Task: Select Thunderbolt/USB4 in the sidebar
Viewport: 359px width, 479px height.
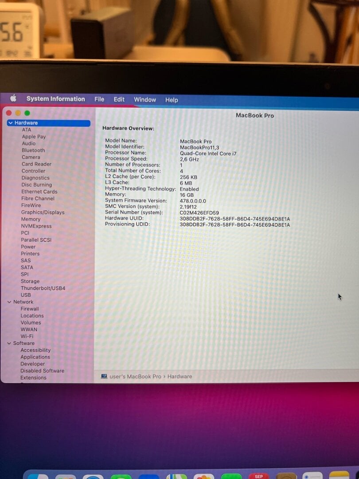Action: pyautogui.click(x=43, y=288)
